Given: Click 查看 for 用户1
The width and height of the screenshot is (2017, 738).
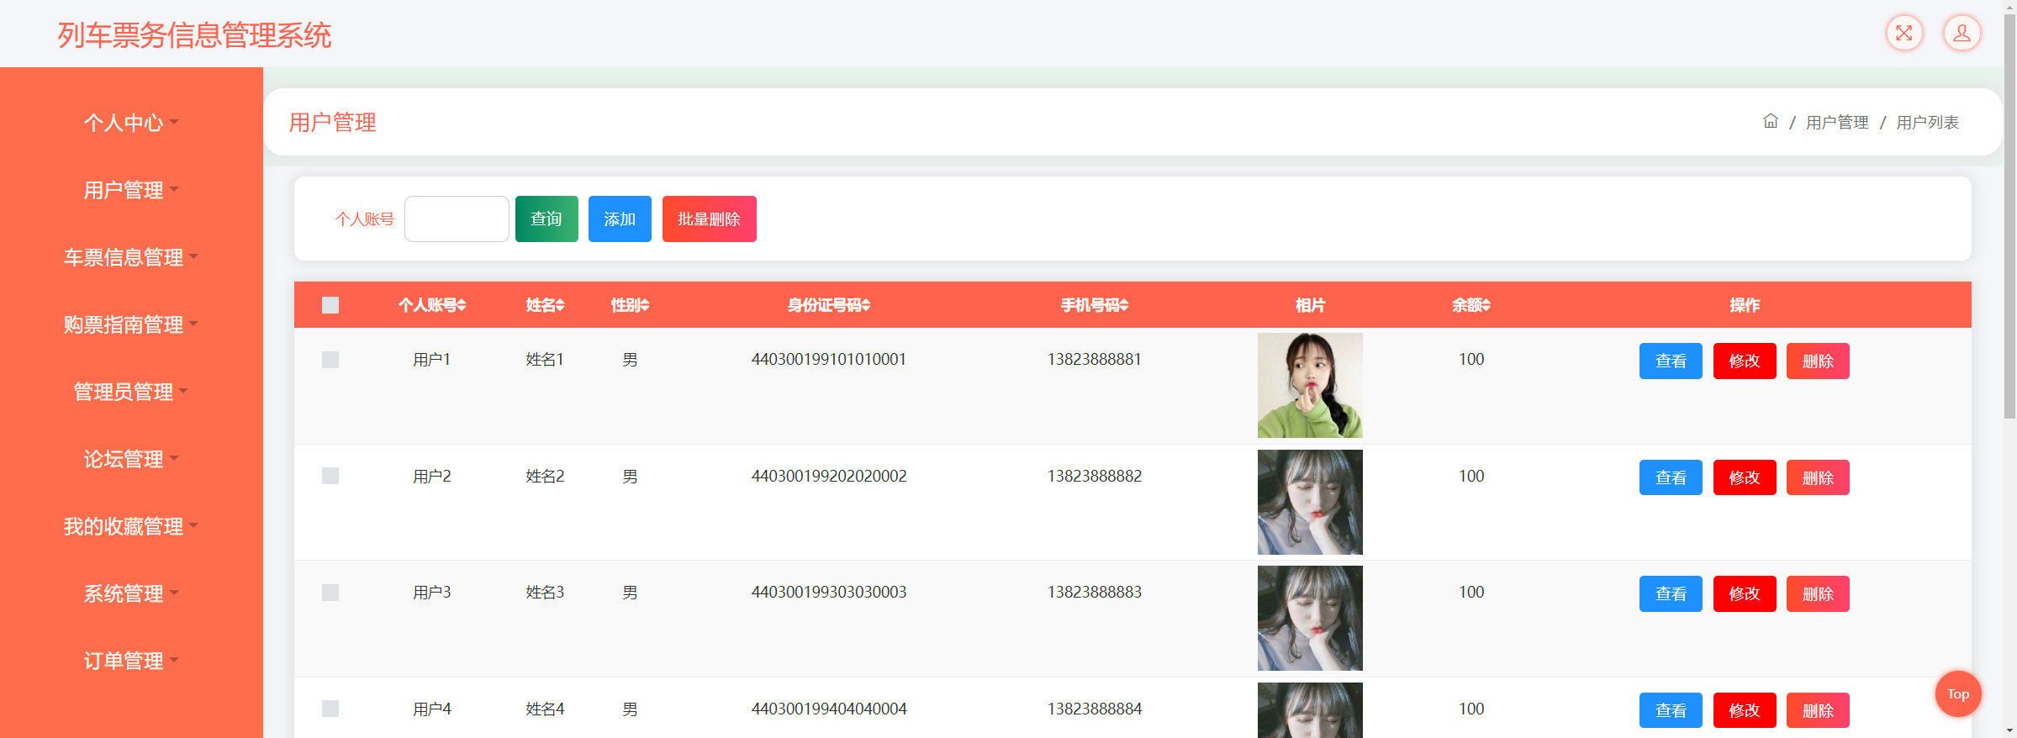Looking at the screenshot, I should (1671, 361).
